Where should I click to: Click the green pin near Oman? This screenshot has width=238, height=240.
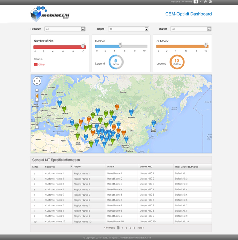(91, 144)
